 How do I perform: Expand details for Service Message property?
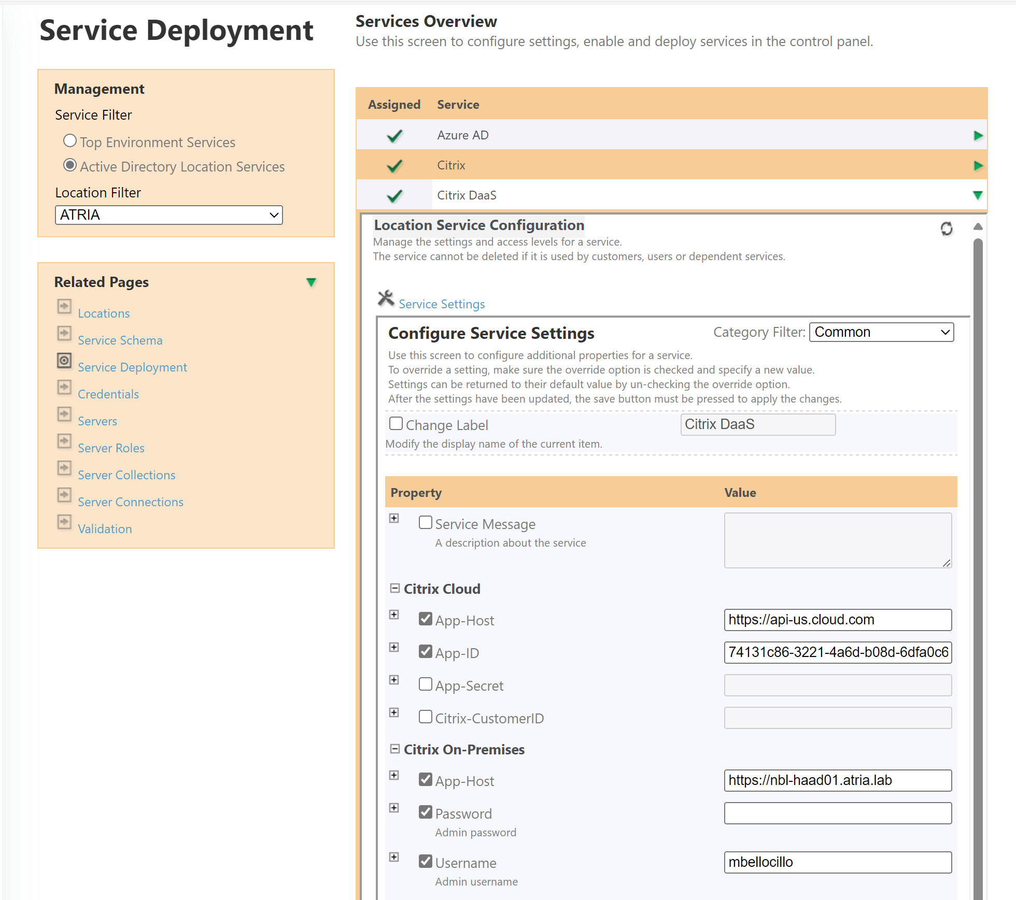click(x=394, y=519)
